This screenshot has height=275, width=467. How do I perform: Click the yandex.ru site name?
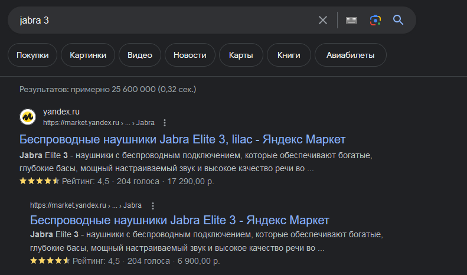(61, 112)
